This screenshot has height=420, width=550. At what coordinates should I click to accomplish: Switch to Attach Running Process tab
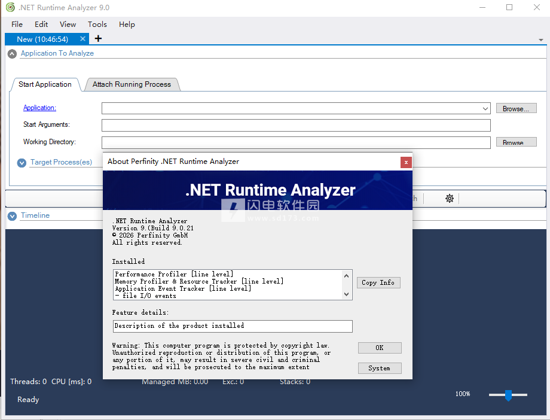pyautogui.click(x=132, y=84)
